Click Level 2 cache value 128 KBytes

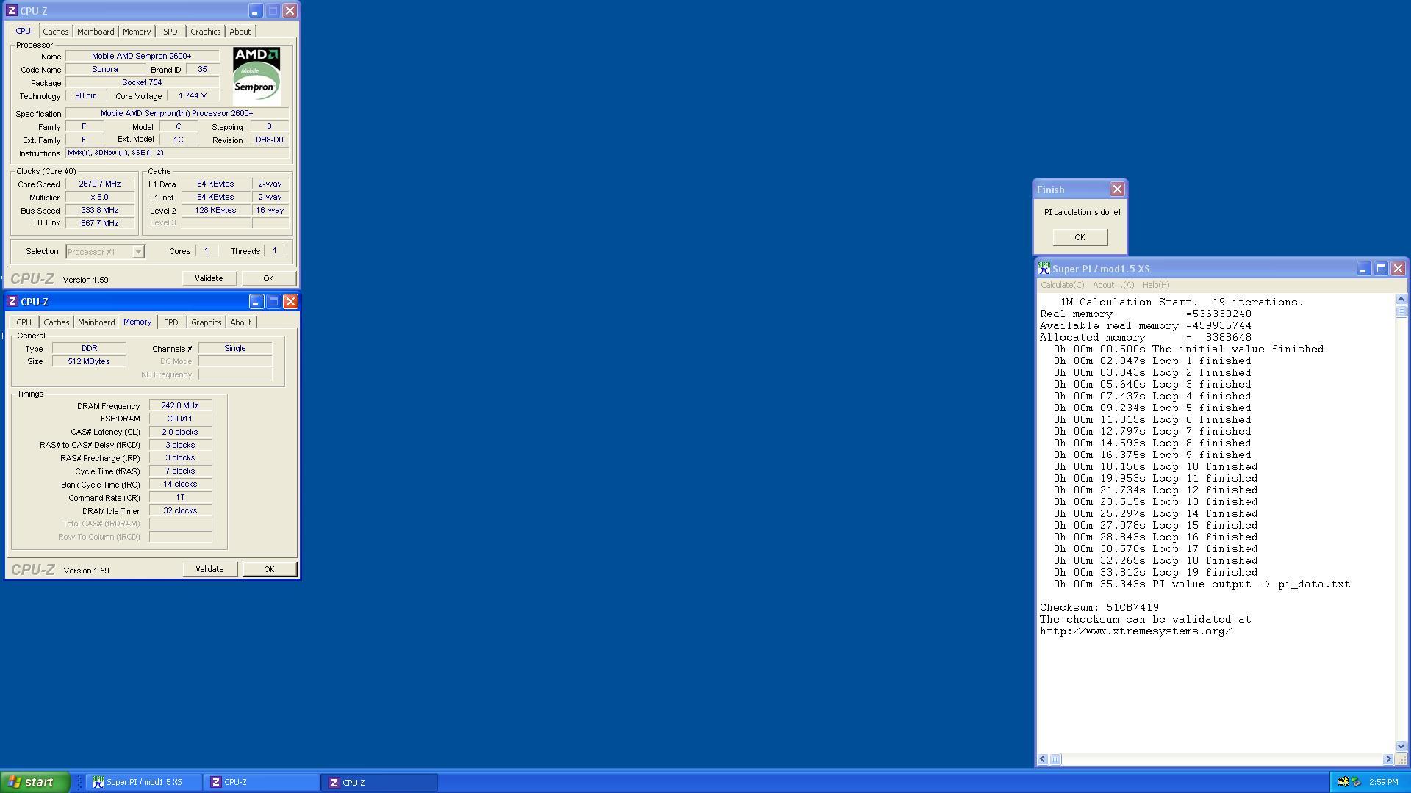[215, 211]
